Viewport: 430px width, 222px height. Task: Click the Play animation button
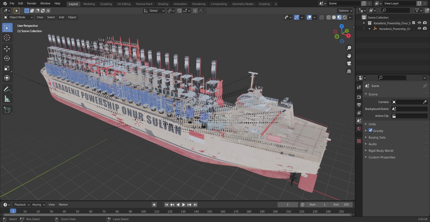click(x=184, y=205)
